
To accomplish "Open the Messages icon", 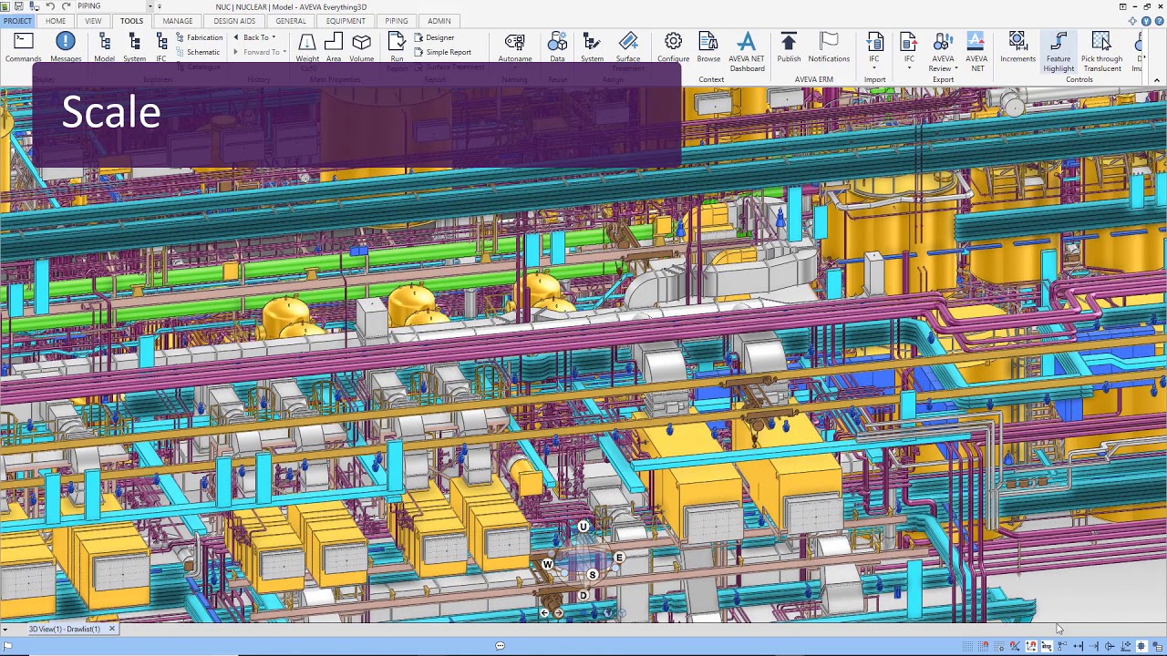I will [x=66, y=47].
